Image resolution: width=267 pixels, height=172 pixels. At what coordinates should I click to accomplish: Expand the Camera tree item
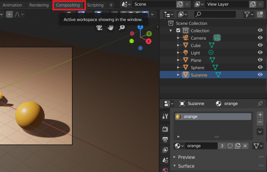coord(178,38)
